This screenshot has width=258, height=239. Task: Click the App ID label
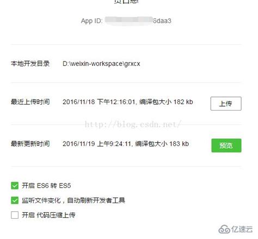click(92, 21)
